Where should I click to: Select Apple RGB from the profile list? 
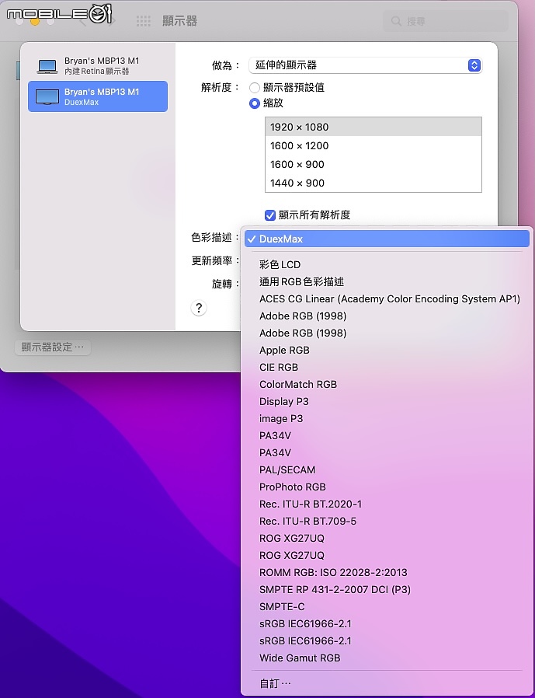pyautogui.click(x=387, y=351)
